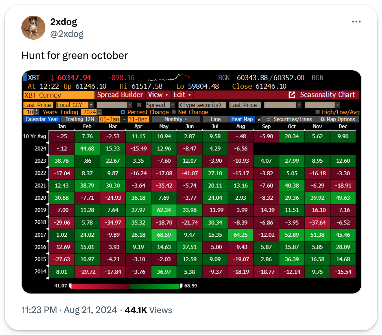Enable the High/Low/Avg checkbox
Screen dimensions: 382x335
point(317,112)
